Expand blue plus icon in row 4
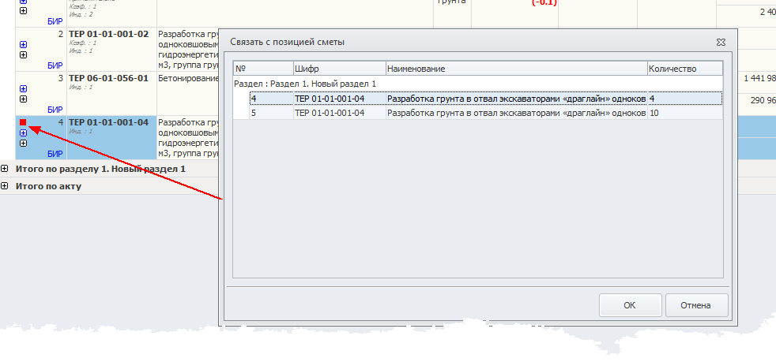 tap(23, 133)
